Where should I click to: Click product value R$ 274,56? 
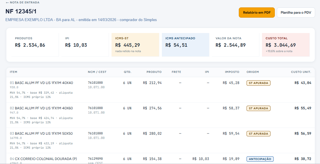pyautogui.click(x=152, y=108)
